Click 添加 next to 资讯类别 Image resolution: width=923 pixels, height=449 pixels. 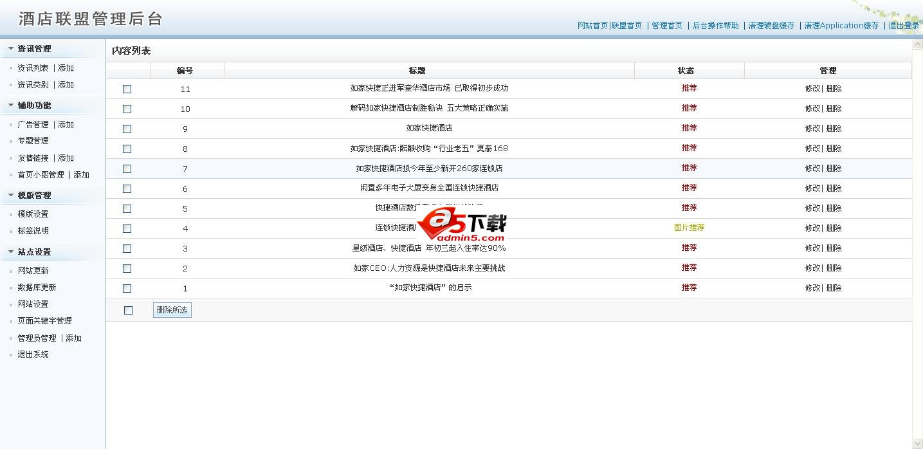(66, 85)
